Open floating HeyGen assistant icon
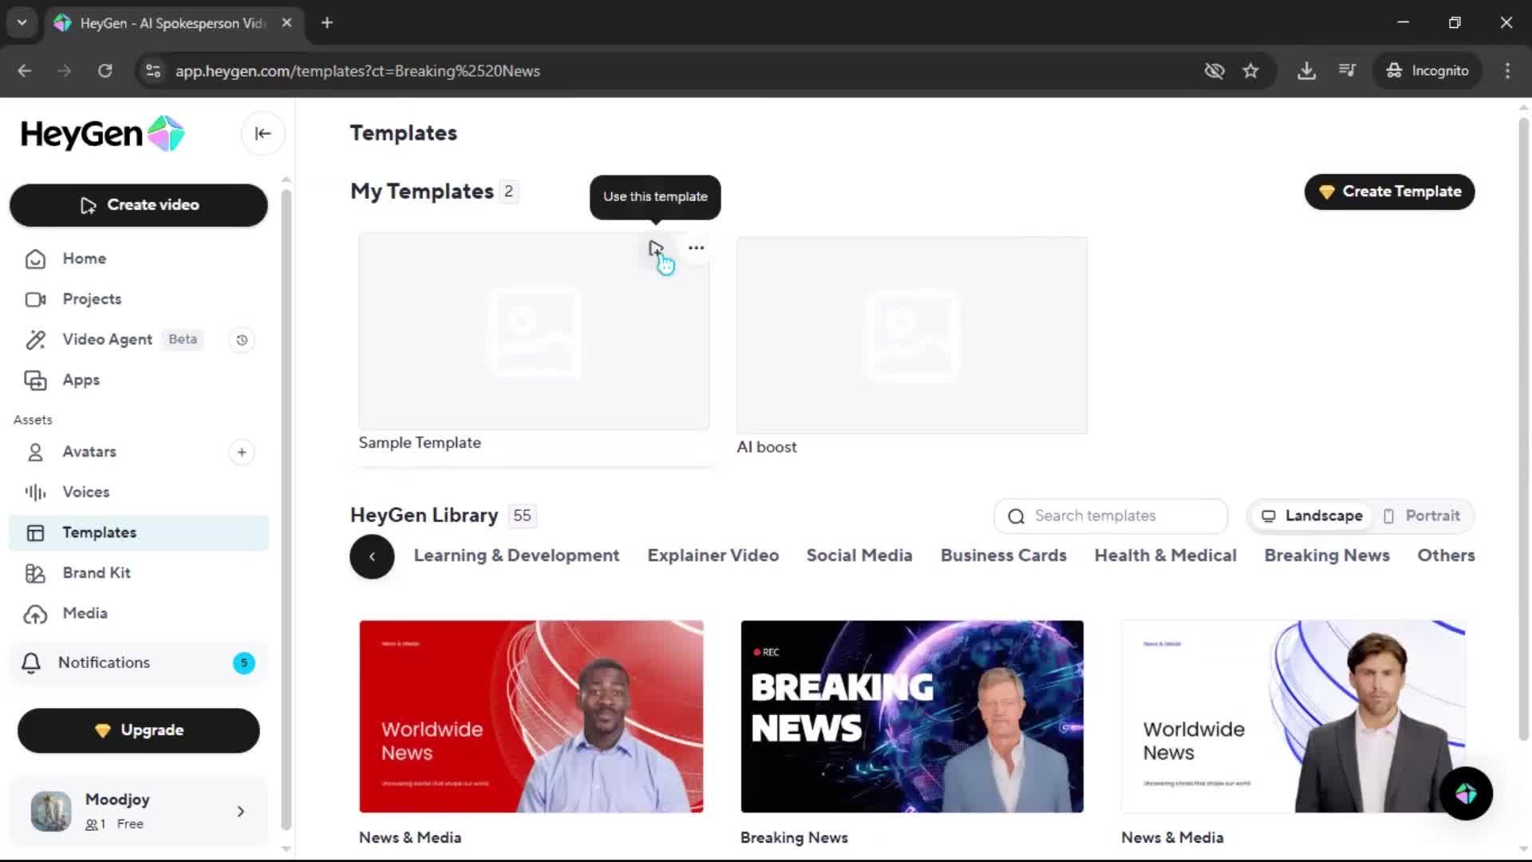Screen dimensions: 1532x862 tap(1466, 793)
